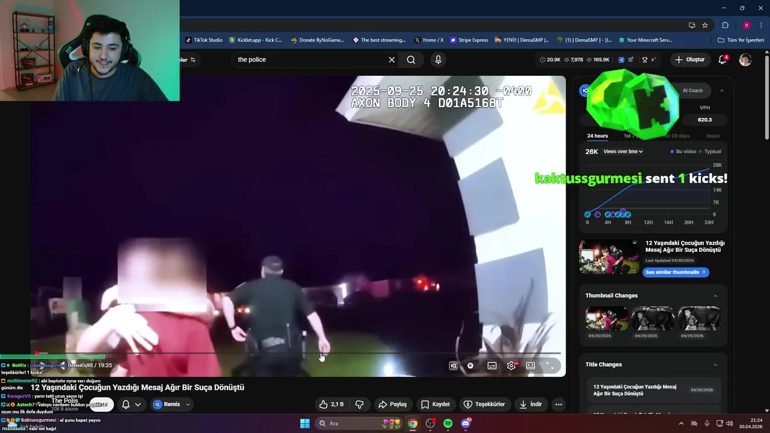Viewport: 770px width, 433px height.
Task: Open OBS Studio from the taskbar
Action: 430,423
